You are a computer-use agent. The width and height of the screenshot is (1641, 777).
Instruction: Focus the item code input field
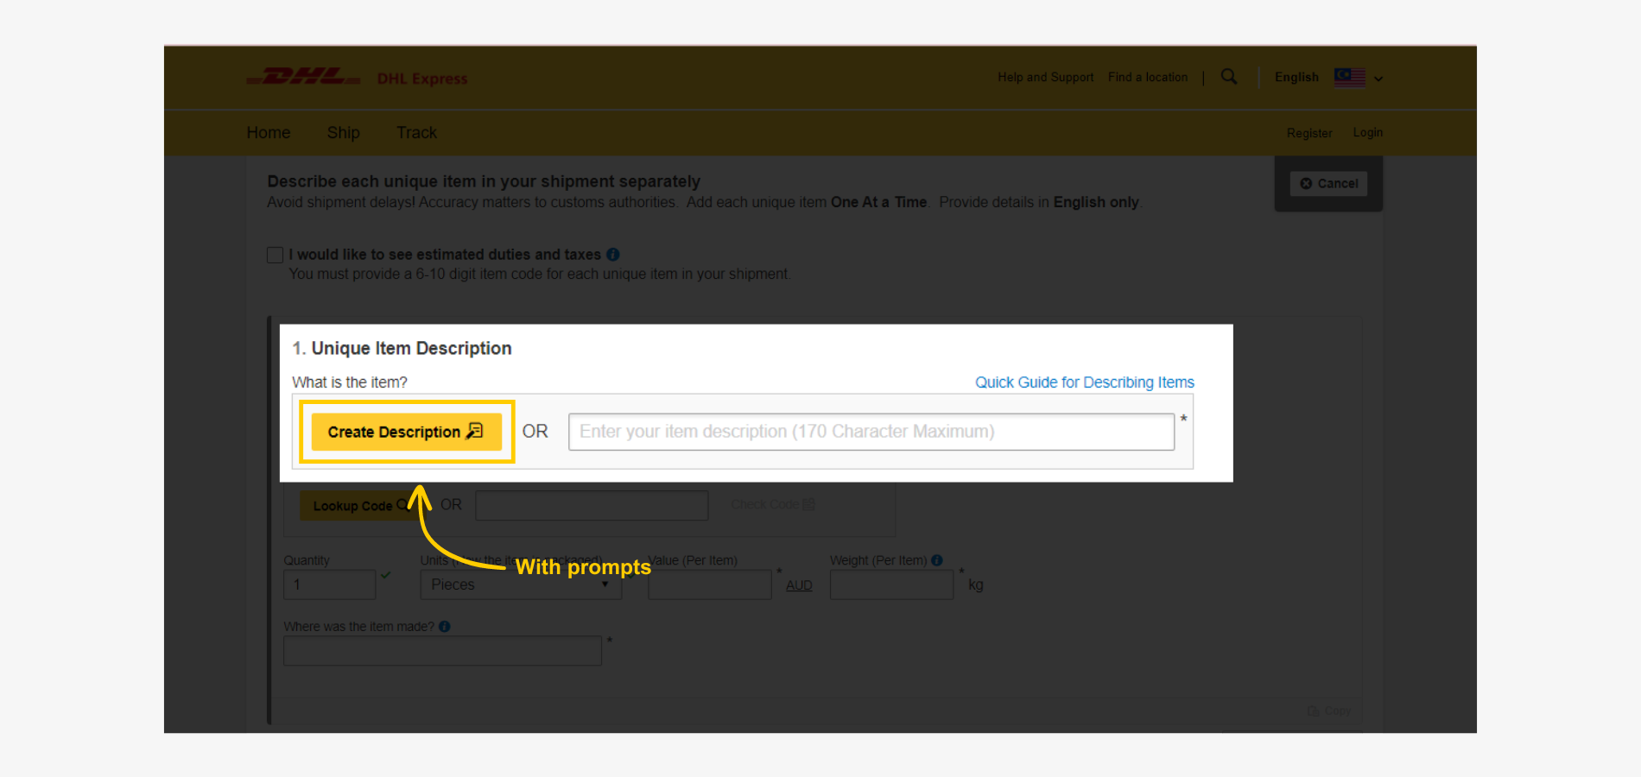point(592,505)
